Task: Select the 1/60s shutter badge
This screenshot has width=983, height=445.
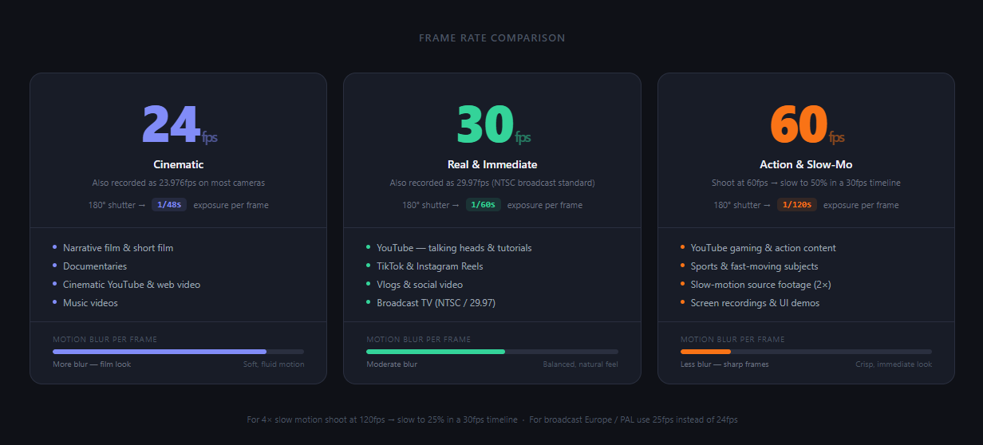Action: coord(483,205)
